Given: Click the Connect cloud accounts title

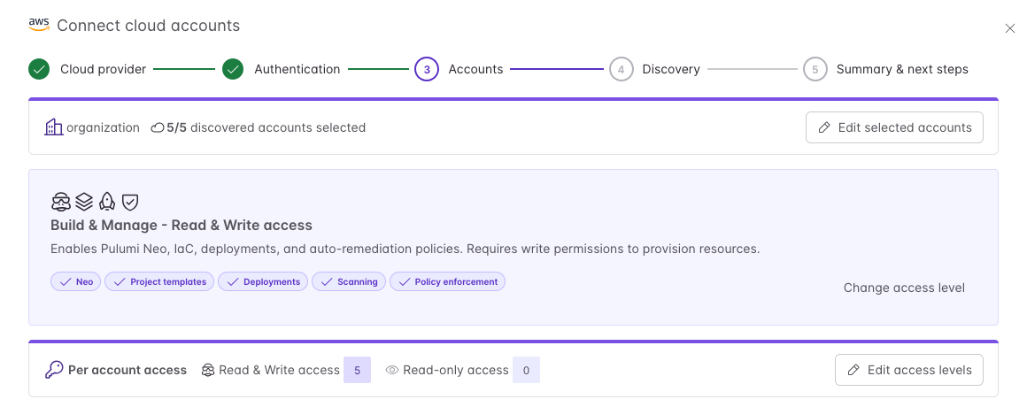Looking at the screenshot, I should [x=149, y=27].
